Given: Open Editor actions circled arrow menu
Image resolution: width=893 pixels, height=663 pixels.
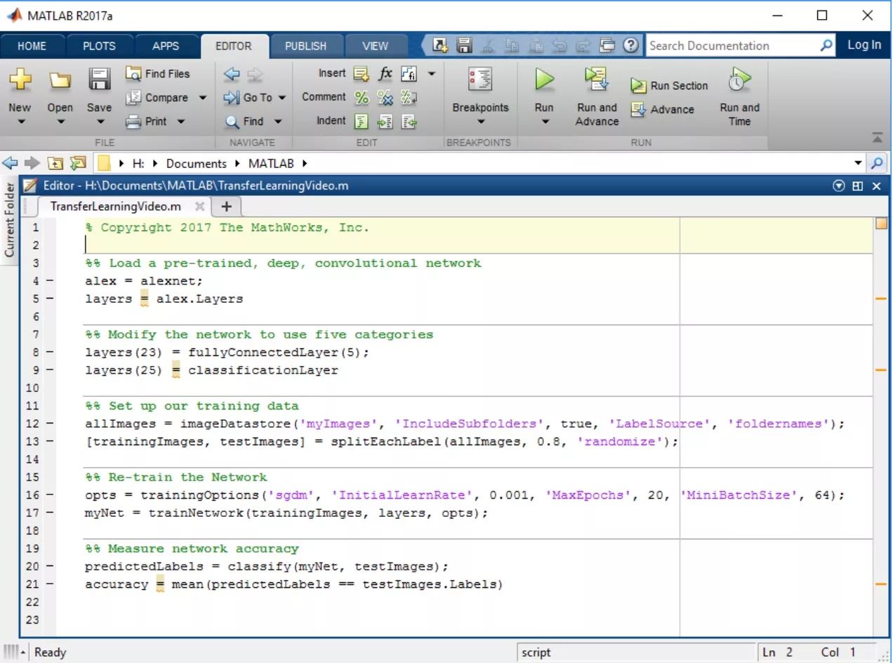Looking at the screenshot, I should pos(838,186).
